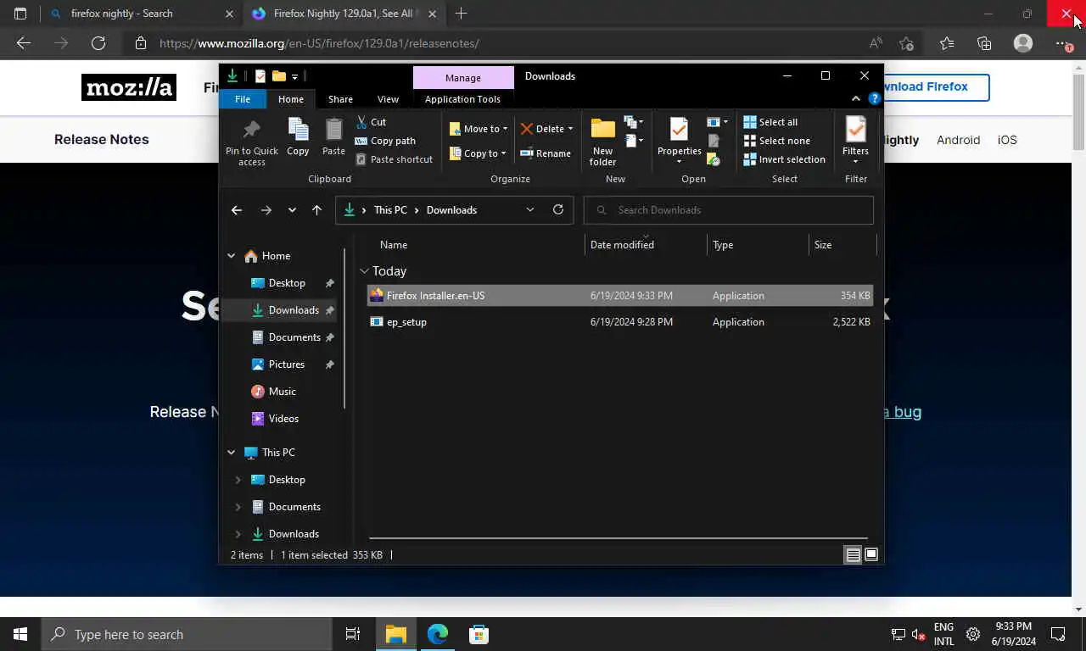Open New item dropdown in ribbon

pos(633,122)
